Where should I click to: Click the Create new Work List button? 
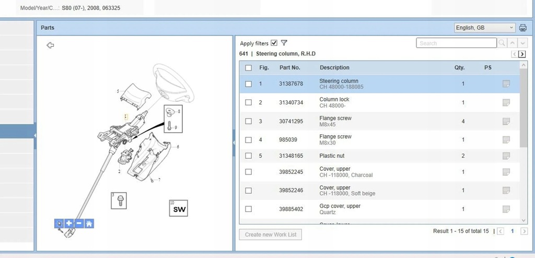point(271,234)
